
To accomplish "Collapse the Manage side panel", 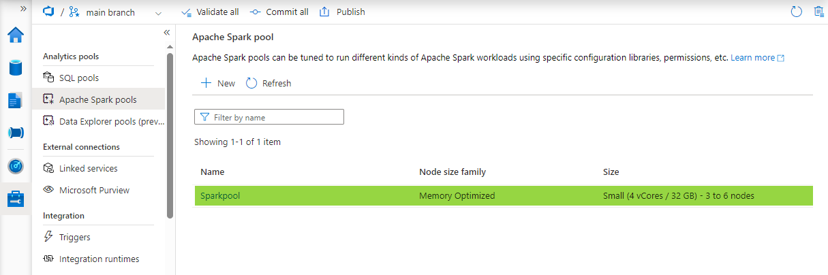I will pos(166,33).
